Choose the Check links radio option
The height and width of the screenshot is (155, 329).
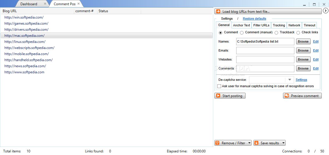298,32
